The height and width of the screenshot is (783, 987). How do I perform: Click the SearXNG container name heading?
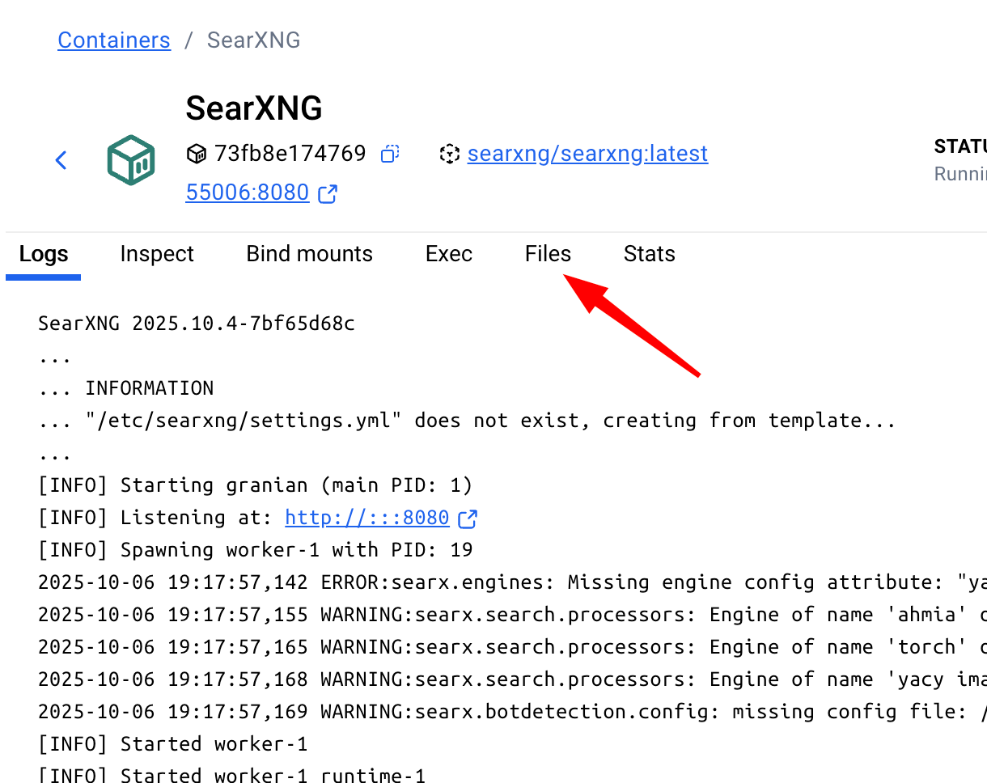(254, 108)
